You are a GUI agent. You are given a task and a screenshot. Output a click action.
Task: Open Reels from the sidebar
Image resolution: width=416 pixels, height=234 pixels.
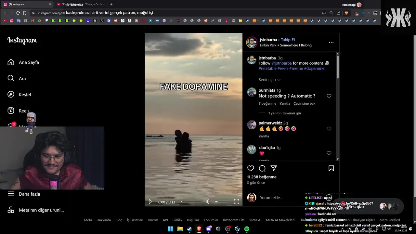point(19,111)
